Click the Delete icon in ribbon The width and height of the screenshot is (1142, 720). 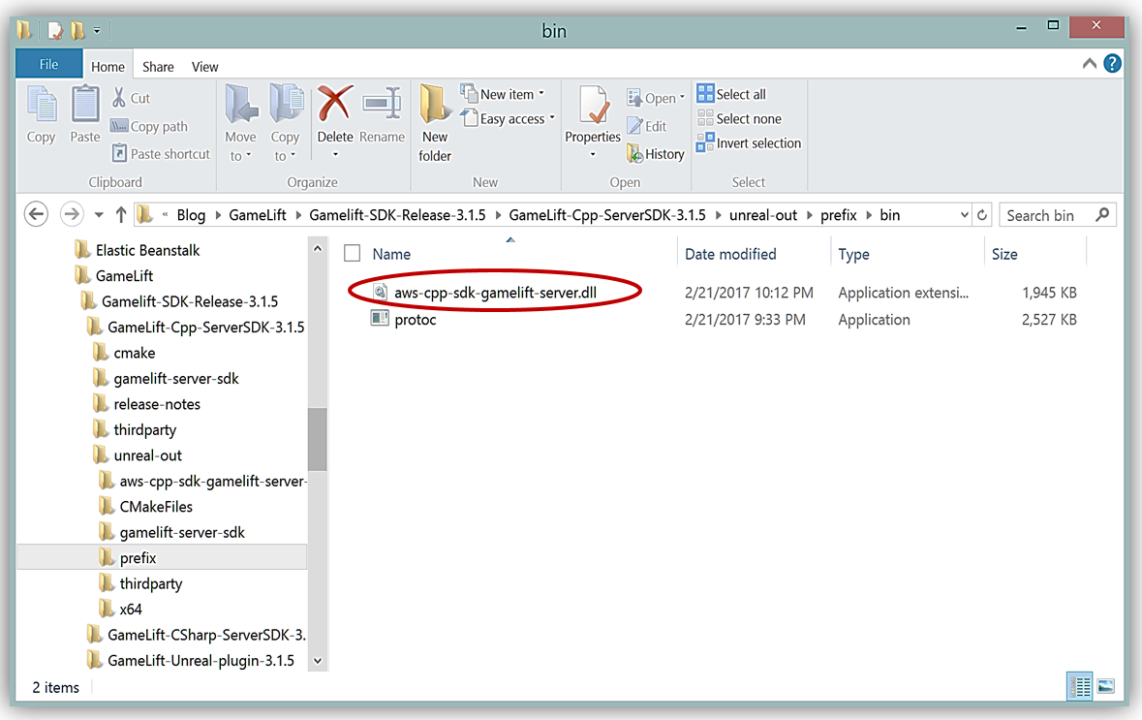pyautogui.click(x=335, y=105)
